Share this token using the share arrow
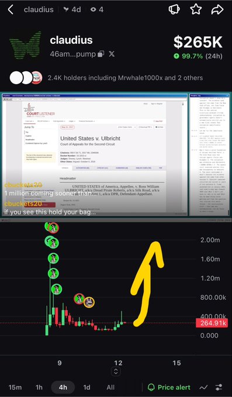This screenshot has height=397, width=232. point(217,9)
